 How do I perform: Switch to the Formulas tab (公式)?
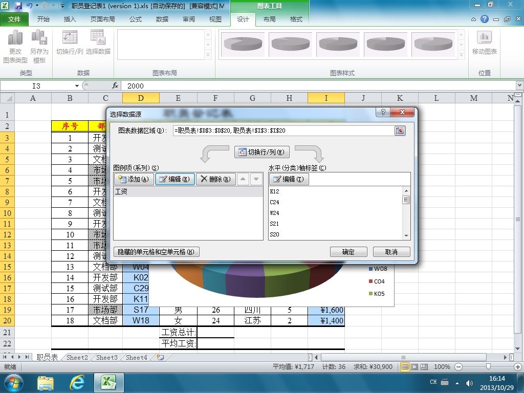click(135, 19)
